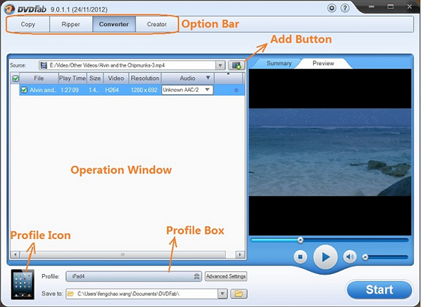
Task: Open the Creator option
Action: coord(156,24)
